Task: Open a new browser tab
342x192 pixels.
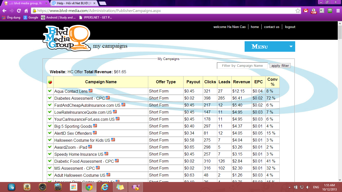Action: (x=103, y=3)
